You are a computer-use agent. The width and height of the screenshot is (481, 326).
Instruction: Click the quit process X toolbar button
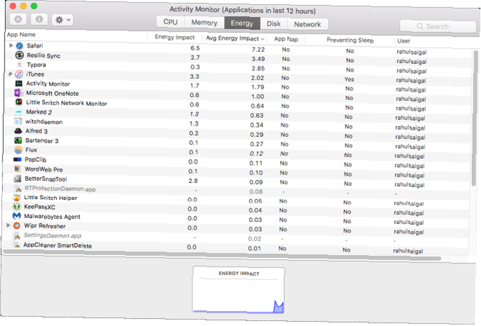18,19
